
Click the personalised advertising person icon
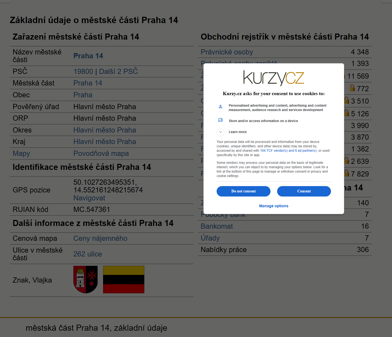point(220,107)
